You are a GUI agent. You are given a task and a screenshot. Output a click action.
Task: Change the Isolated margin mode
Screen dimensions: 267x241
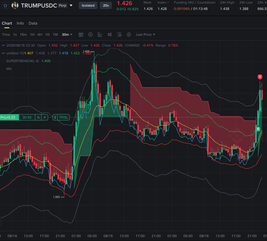[x=88, y=5]
